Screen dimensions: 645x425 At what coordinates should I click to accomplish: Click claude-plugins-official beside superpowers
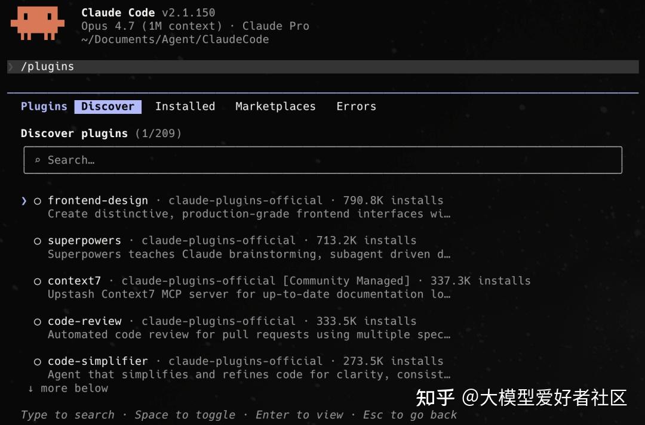(219, 241)
